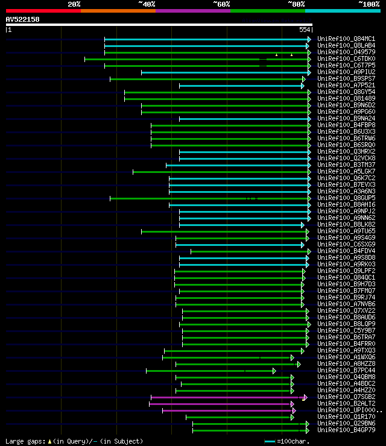
Task: Select the UniRef100_Q7XV22 label
Action: pos(346,310)
